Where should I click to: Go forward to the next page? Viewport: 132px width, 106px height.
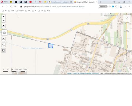coord(7,6)
